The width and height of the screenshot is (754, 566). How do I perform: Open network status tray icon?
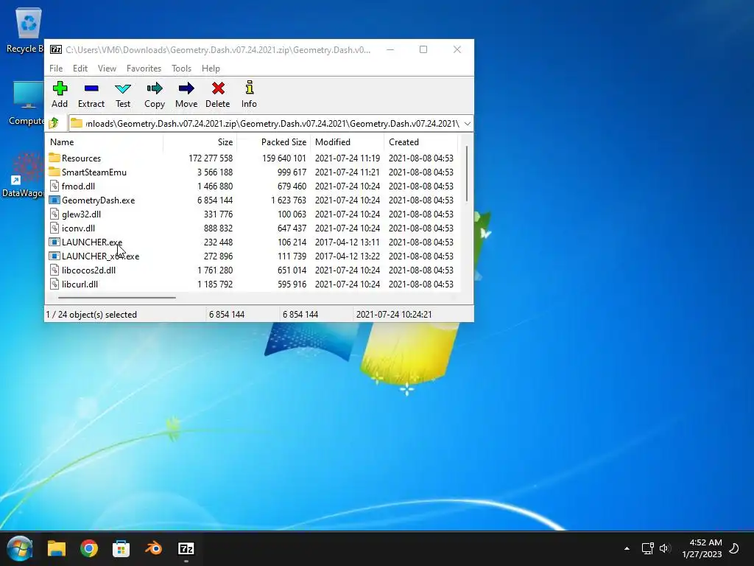click(x=647, y=548)
